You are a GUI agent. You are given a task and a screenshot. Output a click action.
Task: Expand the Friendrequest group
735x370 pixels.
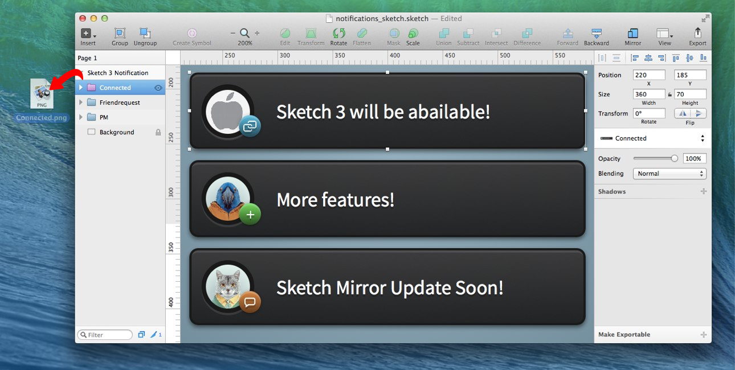coord(81,102)
